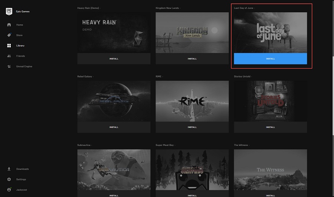The image size is (334, 197).
Task: Expand Stories Untold title chevron
Action: (x=252, y=77)
